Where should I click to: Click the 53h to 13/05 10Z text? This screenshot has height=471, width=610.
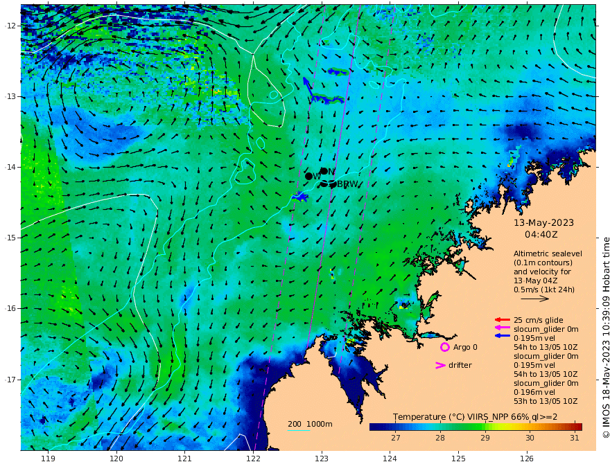click(546, 401)
